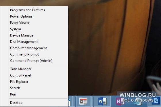Open OneNote from the taskbar
This screenshot has width=161, height=107.
click(x=120, y=101)
